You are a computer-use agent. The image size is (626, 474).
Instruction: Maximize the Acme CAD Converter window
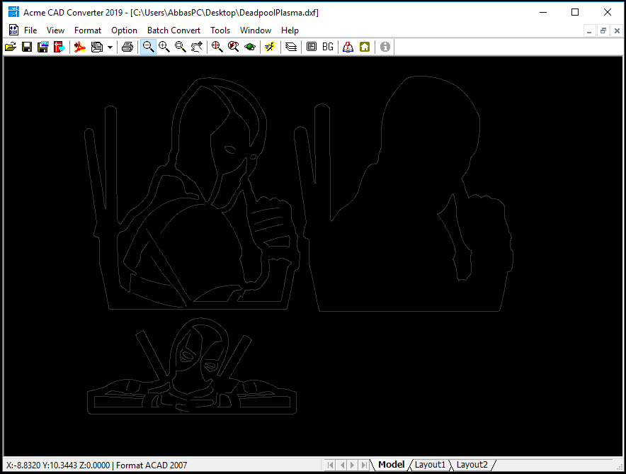[575, 12]
